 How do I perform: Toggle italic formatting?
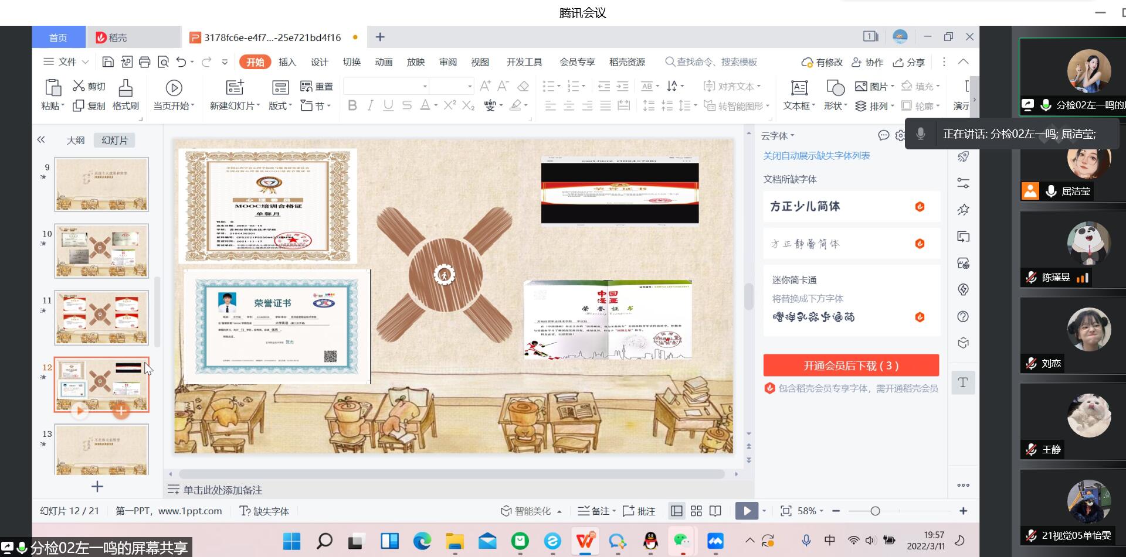pyautogui.click(x=370, y=105)
